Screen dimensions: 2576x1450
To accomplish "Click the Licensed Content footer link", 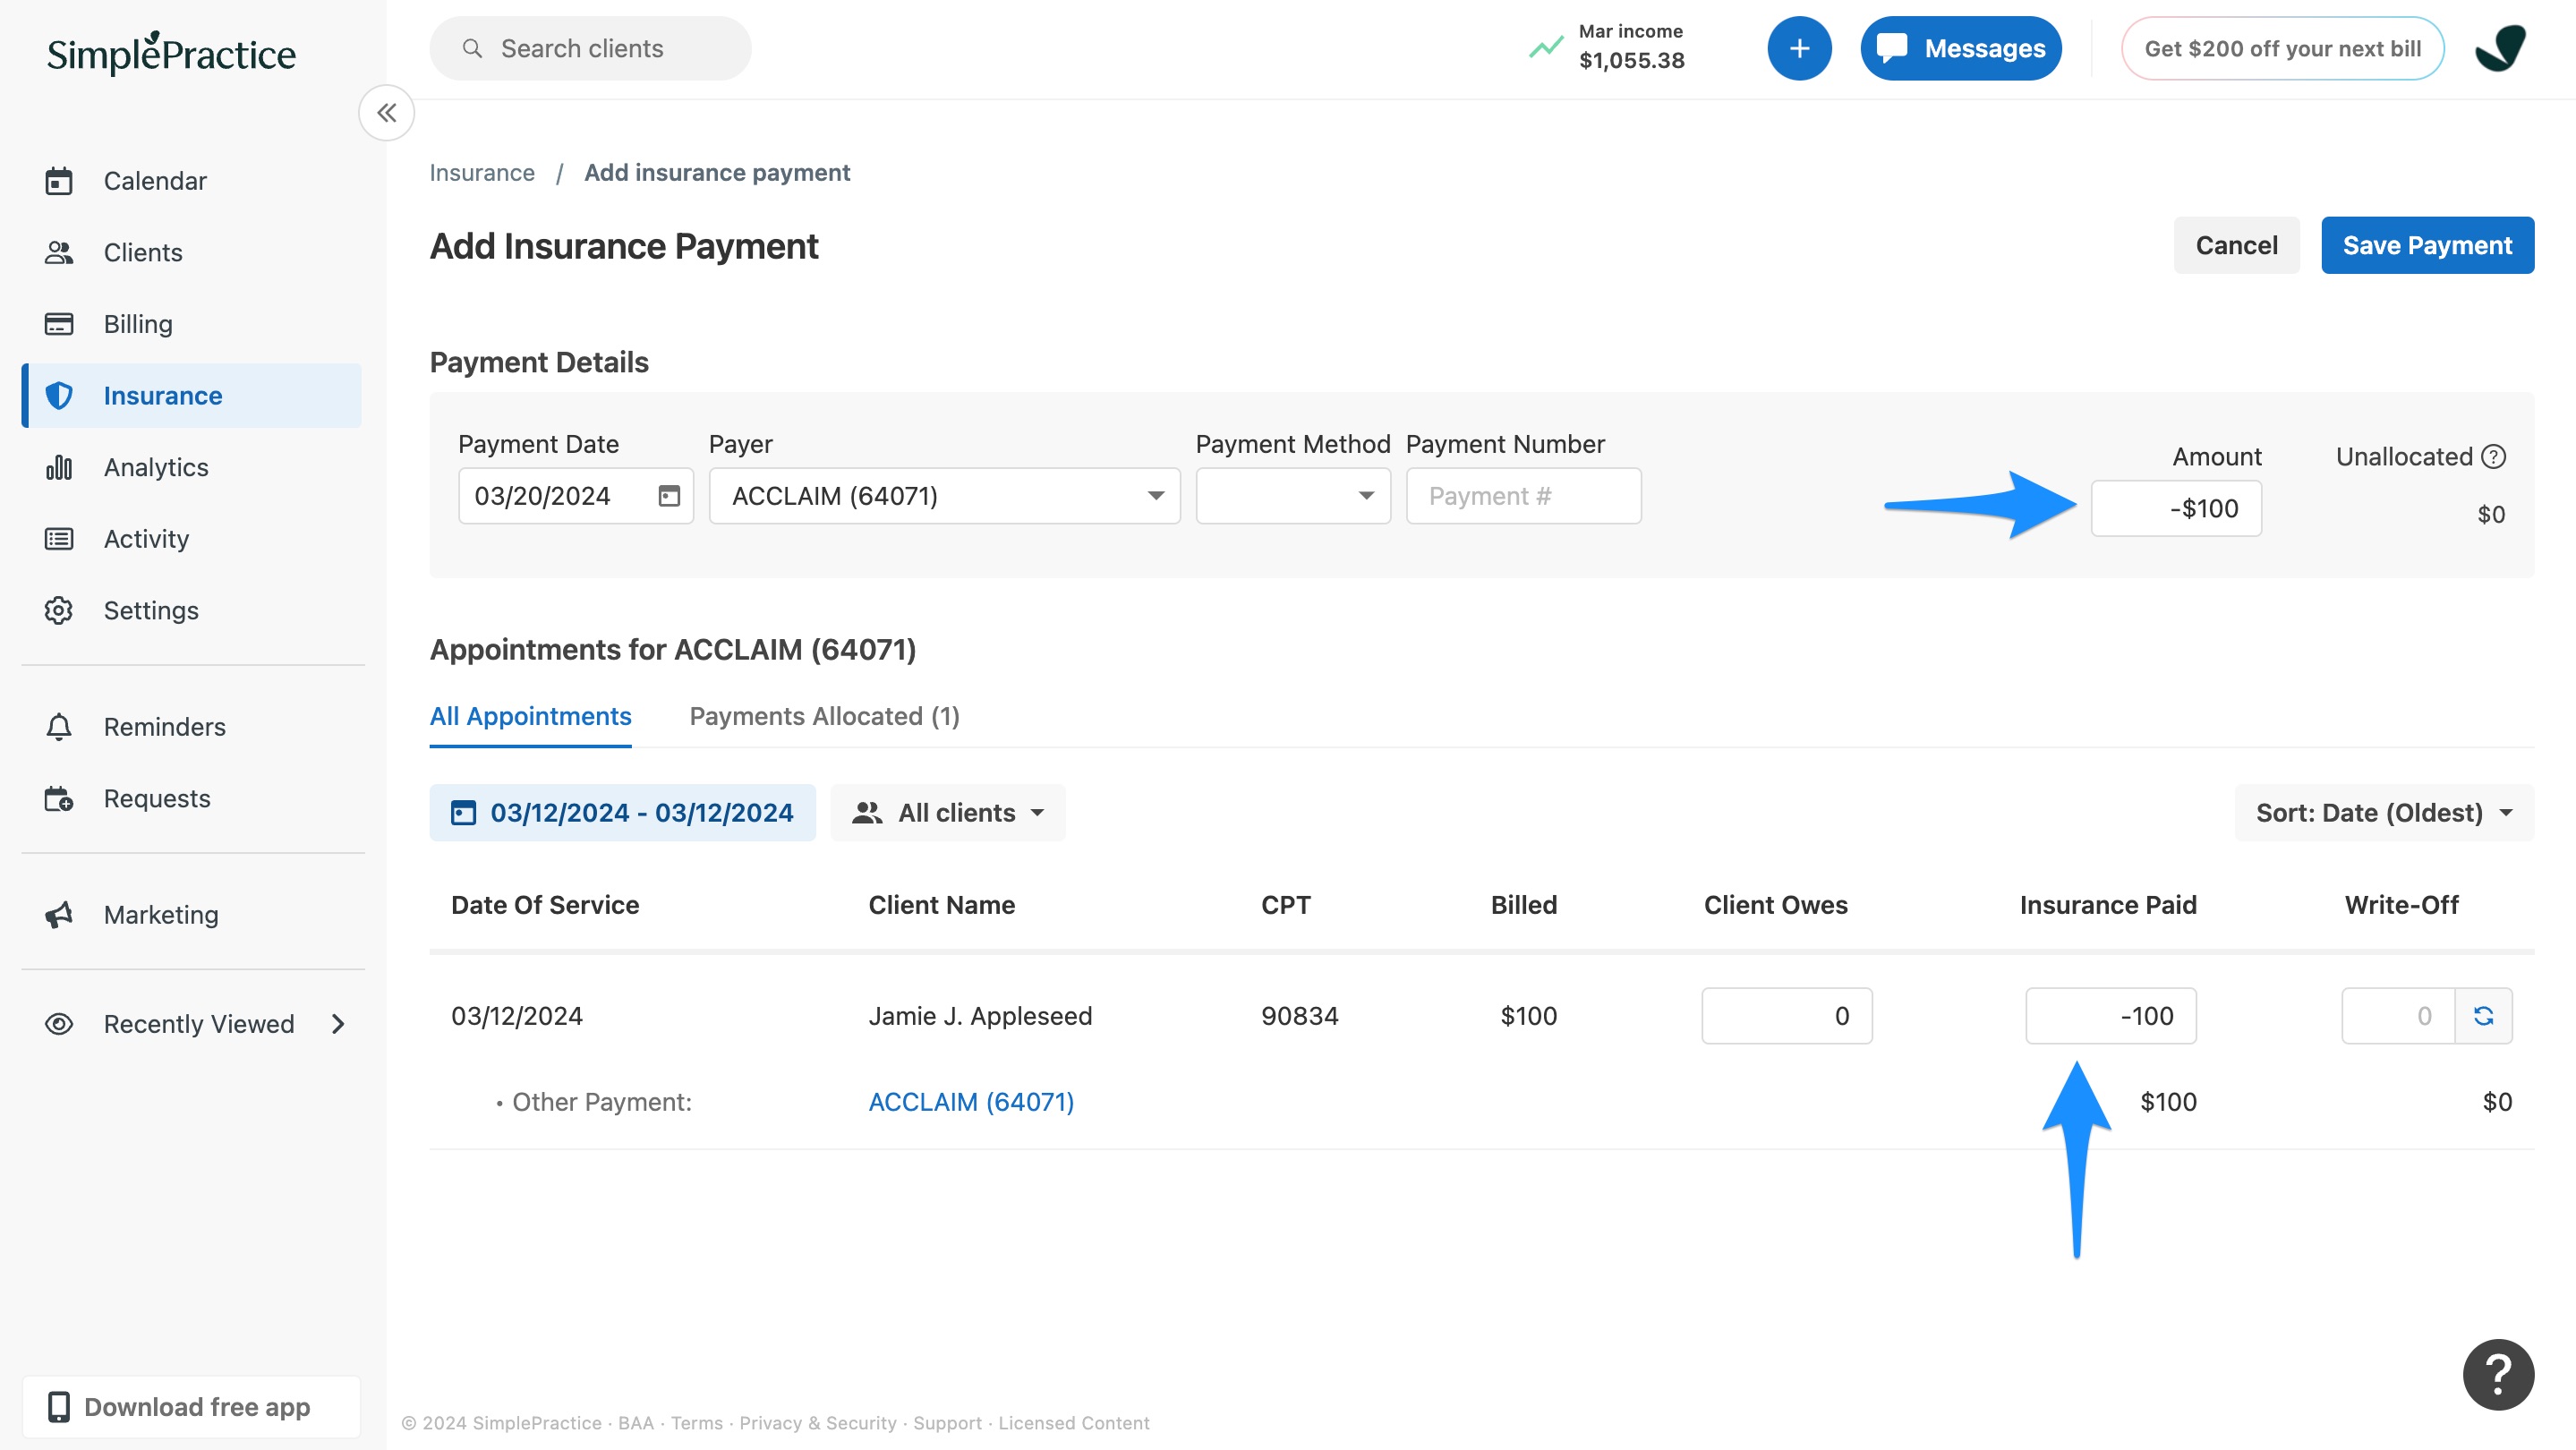I will [x=1073, y=1423].
